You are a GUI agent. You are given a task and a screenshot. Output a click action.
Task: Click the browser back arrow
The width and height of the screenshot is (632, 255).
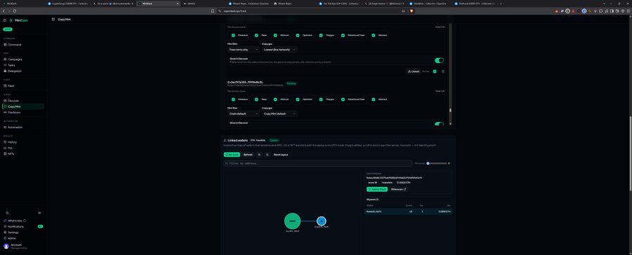pyautogui.click(x=4, y=11)
